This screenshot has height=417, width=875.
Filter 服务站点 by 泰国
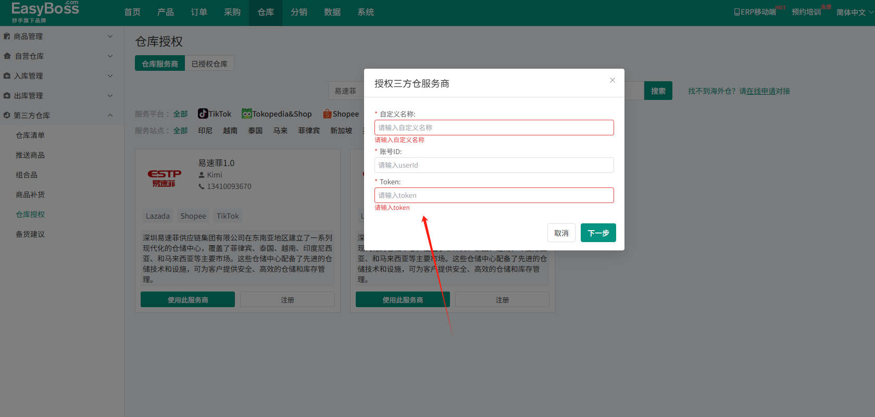pyautogui.click(x=255, y=131)
